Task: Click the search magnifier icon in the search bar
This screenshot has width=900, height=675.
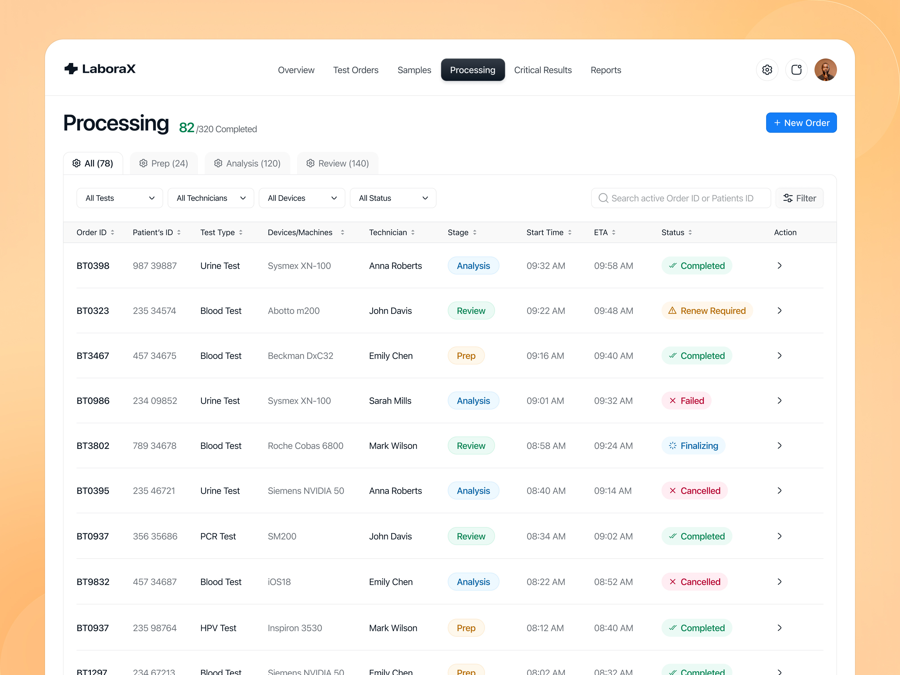Action: (x=603, y=198)
